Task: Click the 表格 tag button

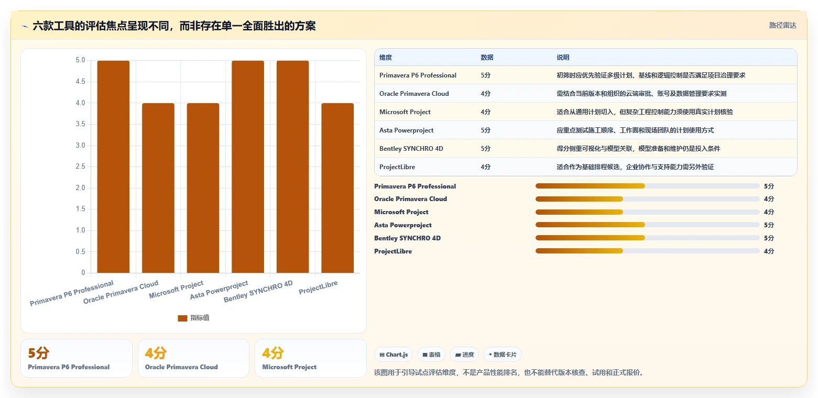Action: coord(431,355)
